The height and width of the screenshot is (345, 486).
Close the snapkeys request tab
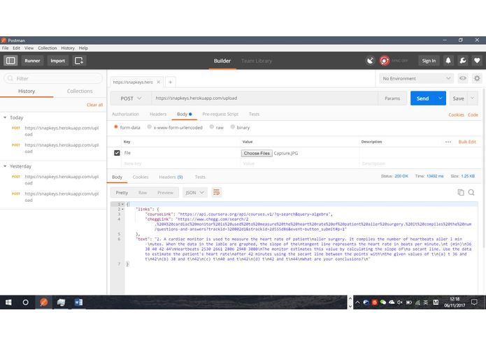[158, 82]
